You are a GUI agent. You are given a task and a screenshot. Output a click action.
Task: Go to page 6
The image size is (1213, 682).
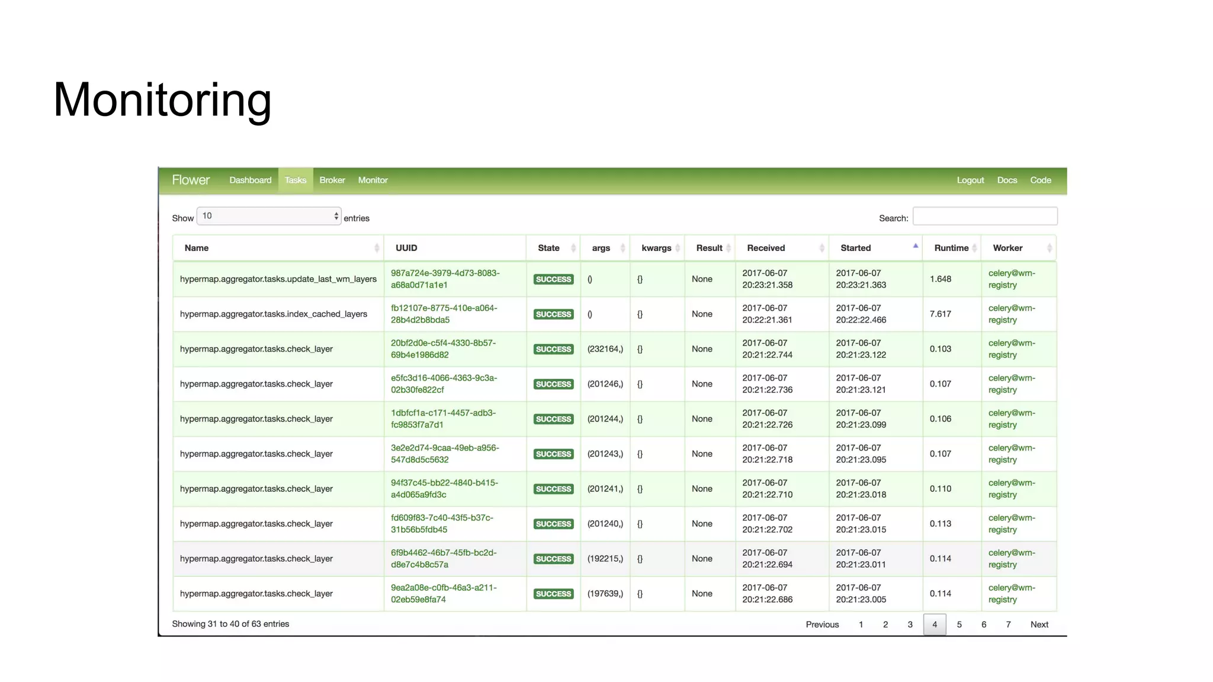point(984,625)
